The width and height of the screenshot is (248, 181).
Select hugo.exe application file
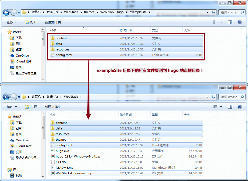pos(126,151)
